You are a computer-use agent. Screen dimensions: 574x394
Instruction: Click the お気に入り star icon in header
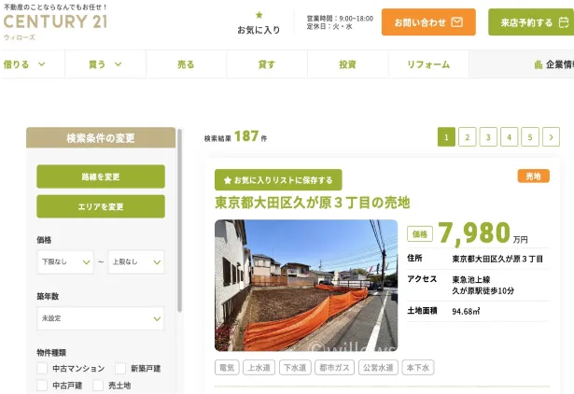click(259, 15)
